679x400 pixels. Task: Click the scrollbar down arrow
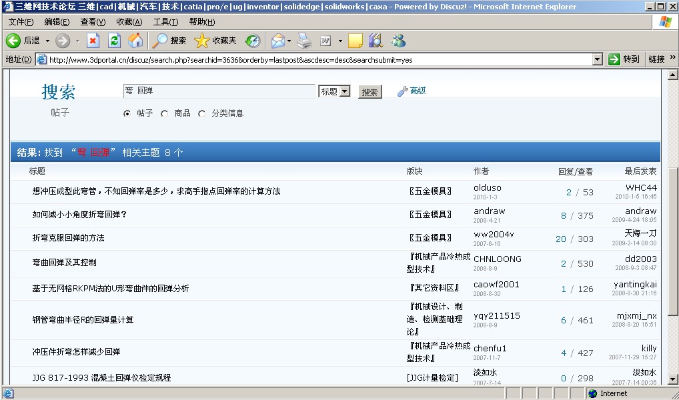(672, 379)
